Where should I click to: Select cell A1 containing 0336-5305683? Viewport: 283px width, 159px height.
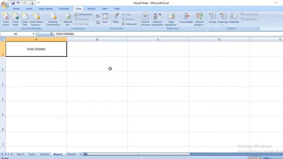(36, 49)
